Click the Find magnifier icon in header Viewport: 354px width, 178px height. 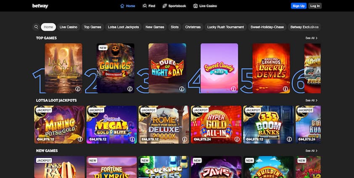[145, 6]
